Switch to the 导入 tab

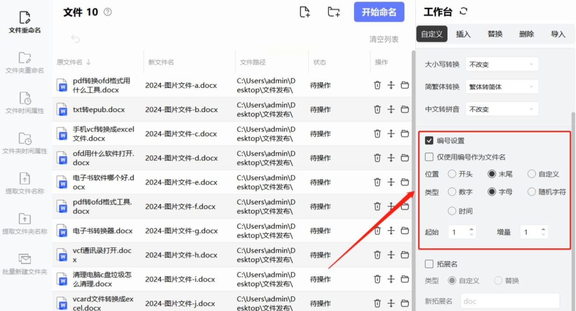tap(558, 34)
